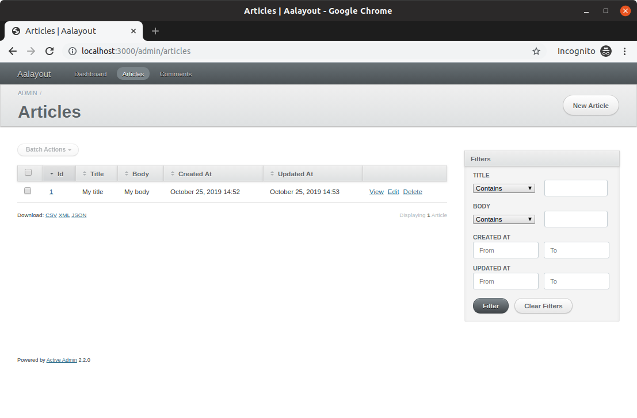Click the Clear Filters button
Viewport: 637px width, 418px height.
click(x=543, y=306)
